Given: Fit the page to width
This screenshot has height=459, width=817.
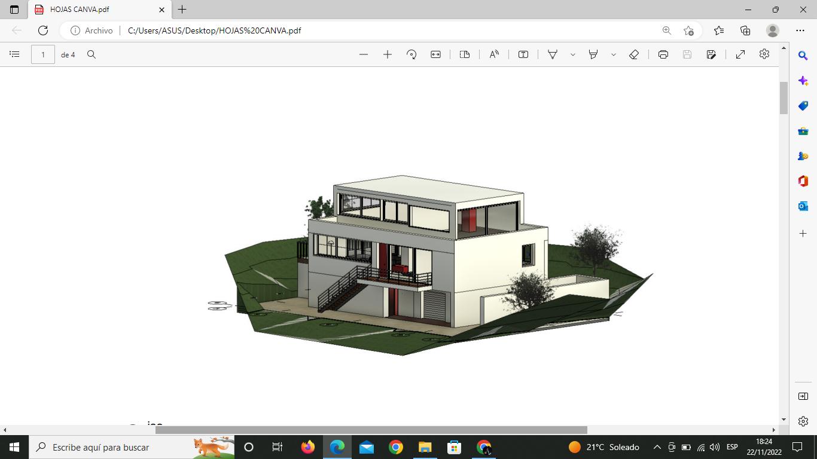Looking at the screenshot, I should pos(435,54).
